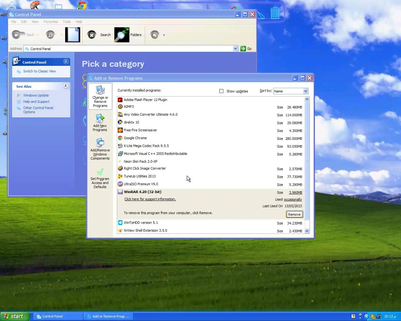Click the Views toolbar icon
Image resolution: width=401 pixels, height=321 pixels.
154,35
